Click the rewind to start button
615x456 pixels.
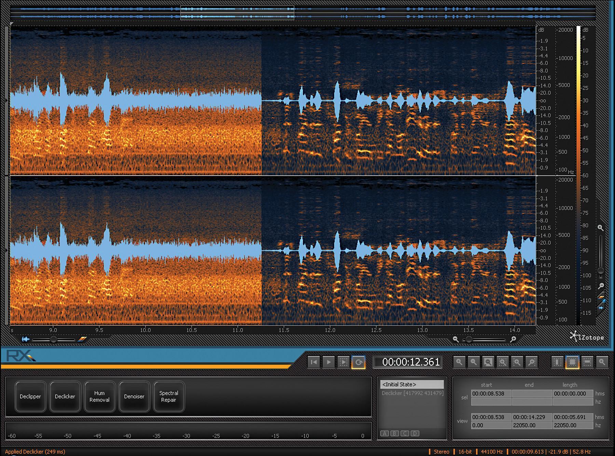click(313, 362)
